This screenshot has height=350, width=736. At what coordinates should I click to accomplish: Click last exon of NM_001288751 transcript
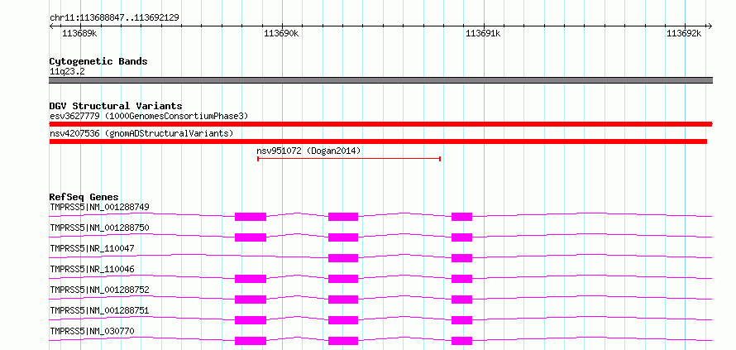point(462,320)
